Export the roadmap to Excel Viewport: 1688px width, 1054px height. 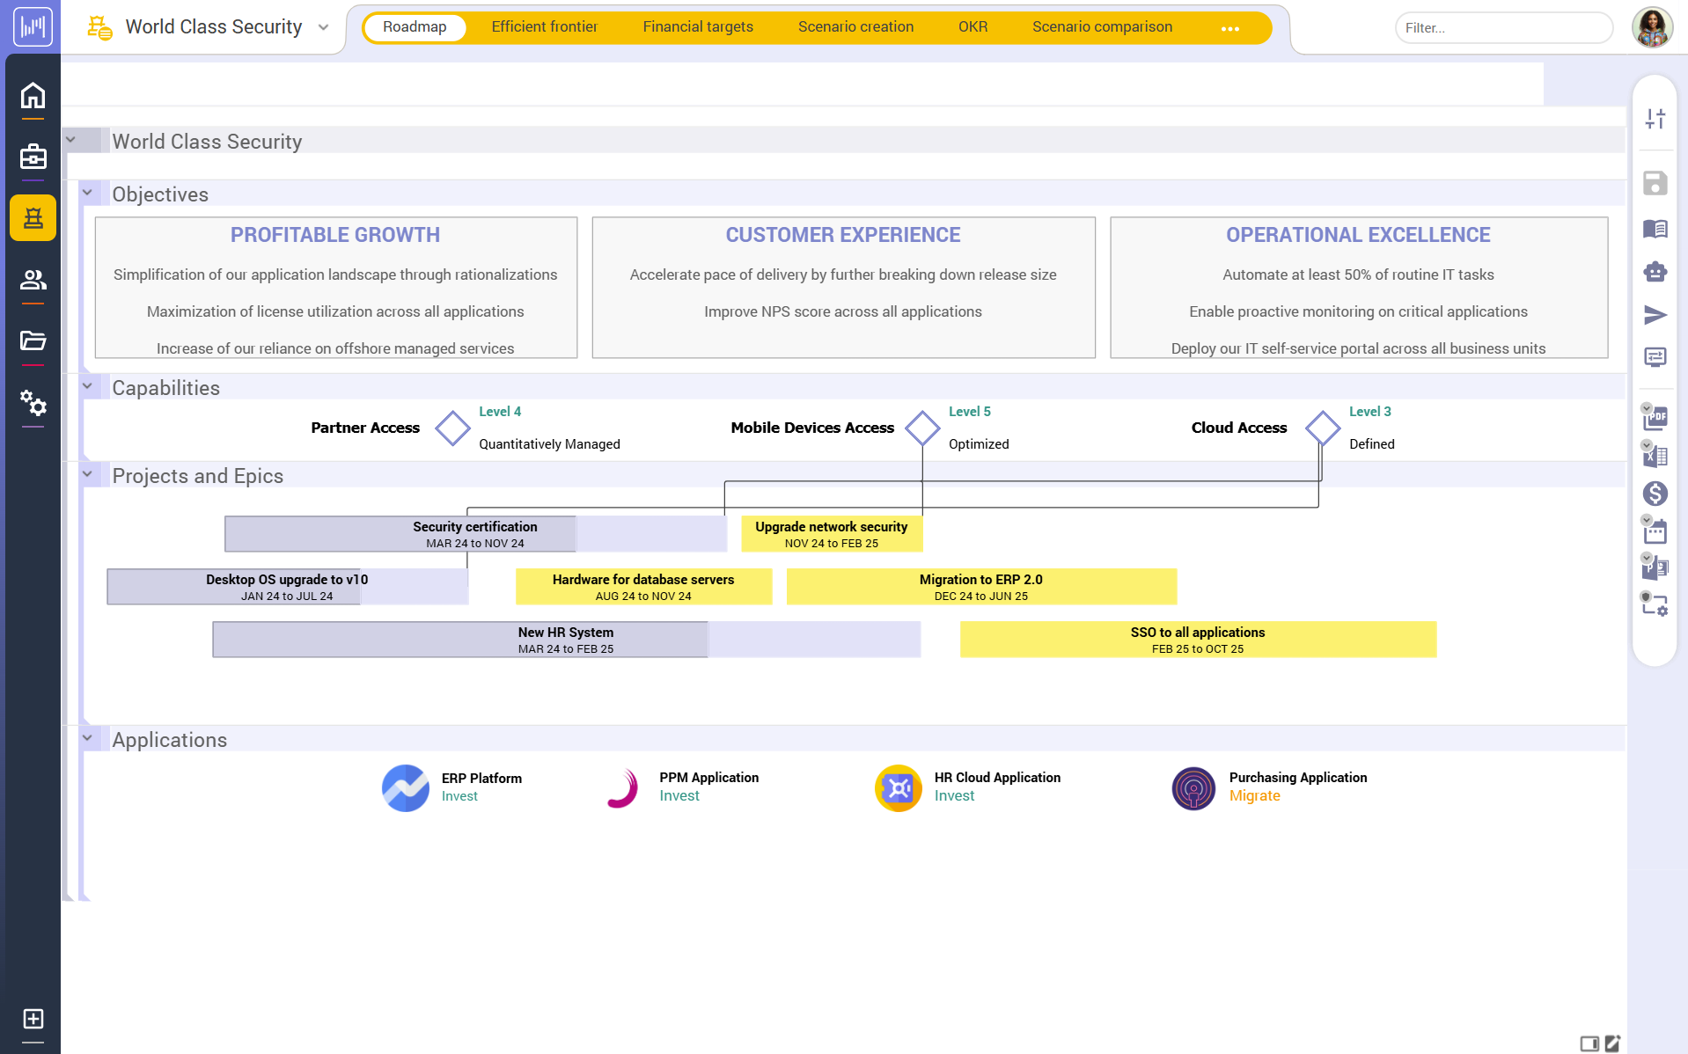click(1655, 456)
